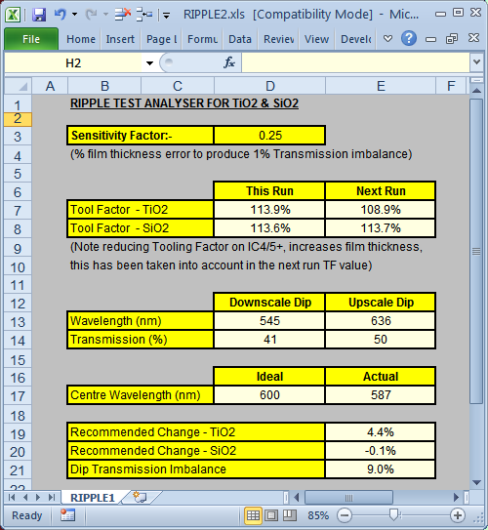Open the File tab
Image resolution: width=488 pixels, height=530 pixels.
coord(31,39)
